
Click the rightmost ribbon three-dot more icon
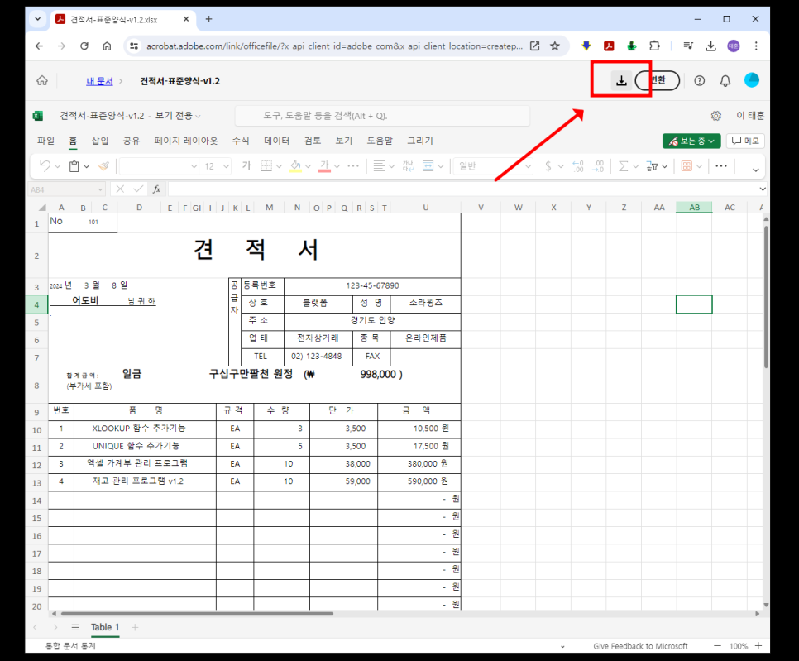721,166
